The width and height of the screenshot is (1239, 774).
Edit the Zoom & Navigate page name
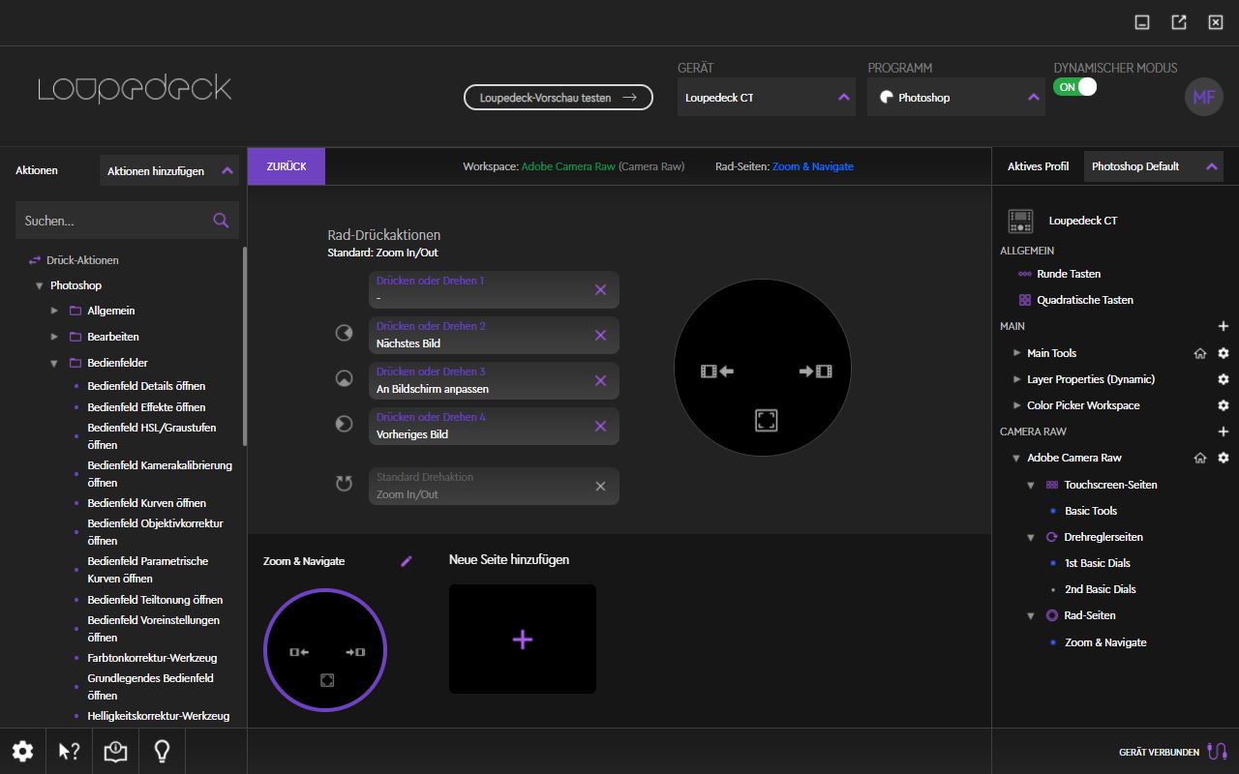click(407, 561)
